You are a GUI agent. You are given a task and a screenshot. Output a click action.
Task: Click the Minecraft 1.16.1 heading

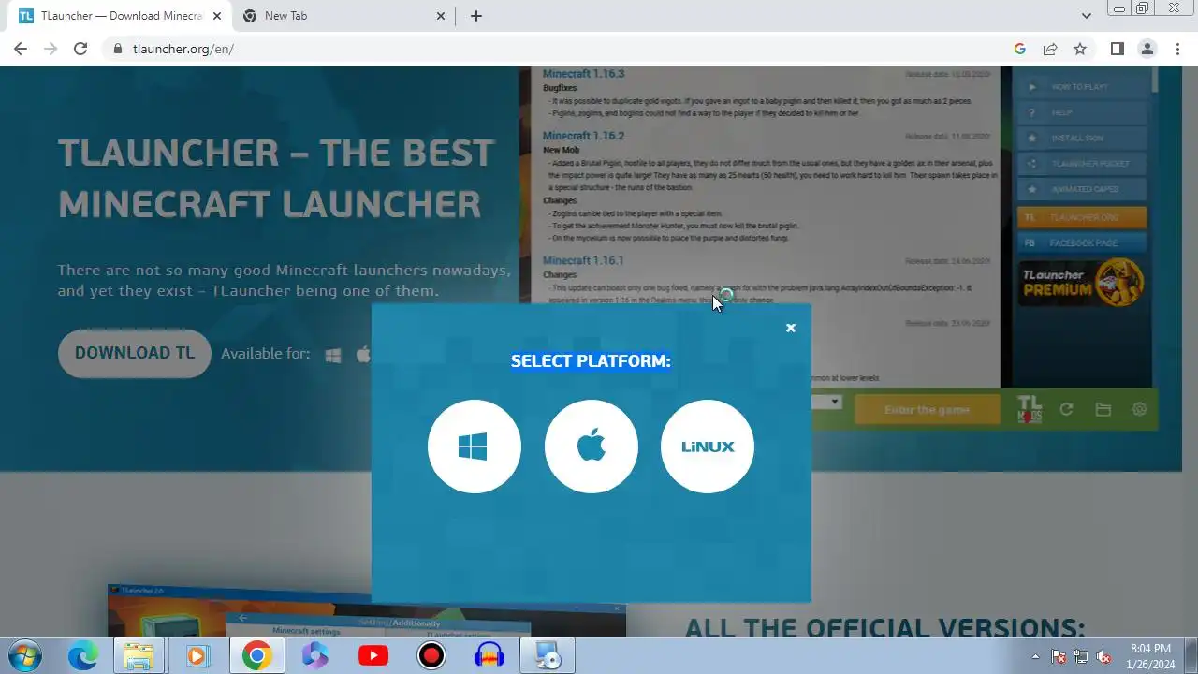click(x=583, y=260)
